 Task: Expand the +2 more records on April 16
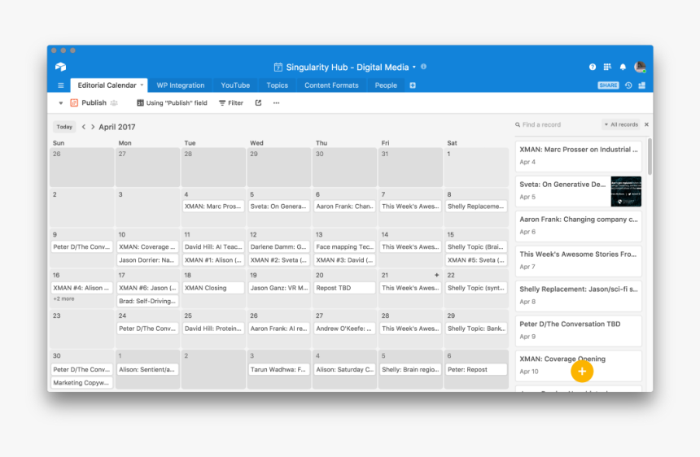63,298
